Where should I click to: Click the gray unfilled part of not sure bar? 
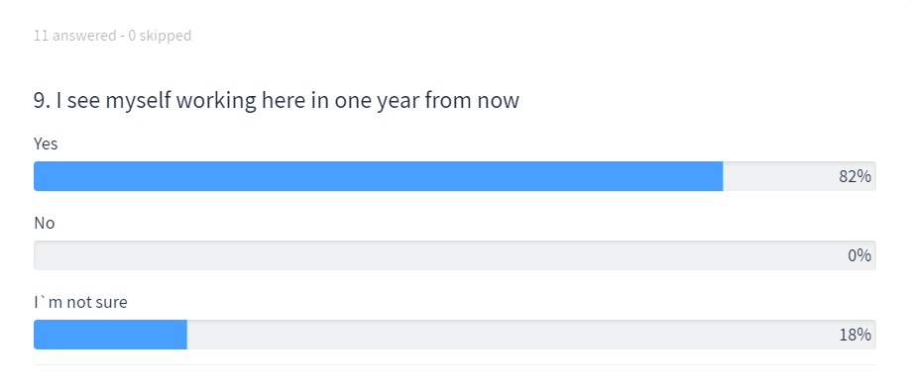(x=531, y=335)
